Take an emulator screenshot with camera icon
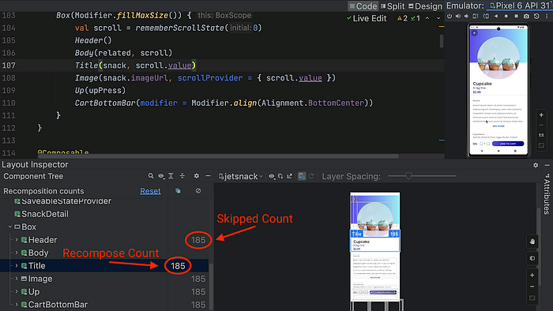Image resolution: width=553 pixels, height=311 pixels. [526, 17]
